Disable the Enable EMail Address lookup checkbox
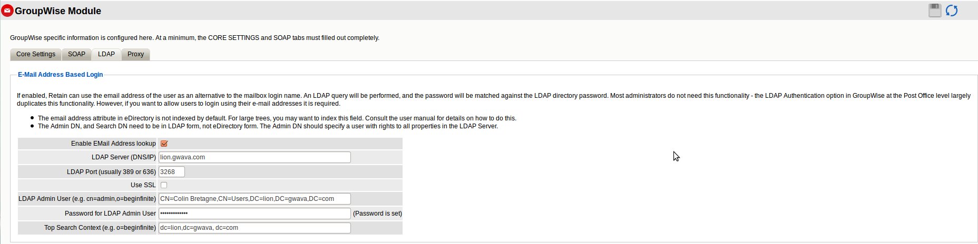978x244 pixels. coord(164,144)
